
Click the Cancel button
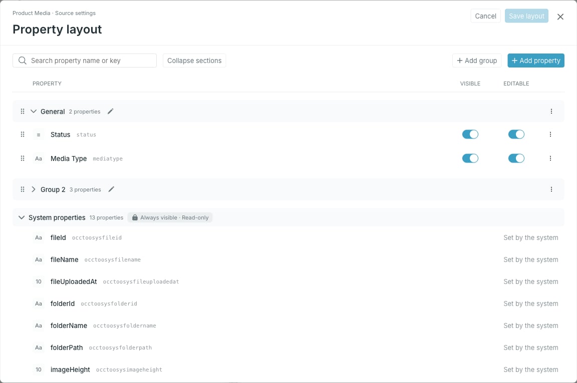point(485,16)
